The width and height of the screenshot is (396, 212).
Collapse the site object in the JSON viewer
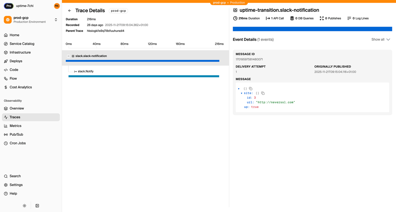242,93
